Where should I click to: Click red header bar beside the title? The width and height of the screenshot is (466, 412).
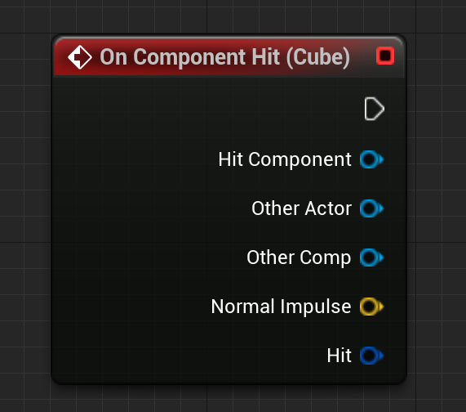tap(362, 56)
